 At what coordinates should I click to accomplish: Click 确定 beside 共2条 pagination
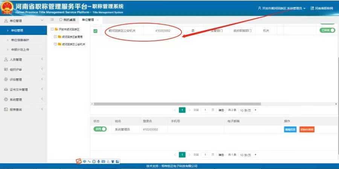point(221,110)
